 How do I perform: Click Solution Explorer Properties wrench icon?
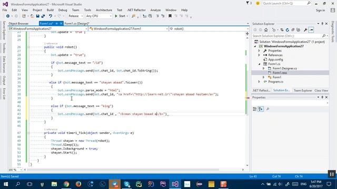click(x=305, y=30)
